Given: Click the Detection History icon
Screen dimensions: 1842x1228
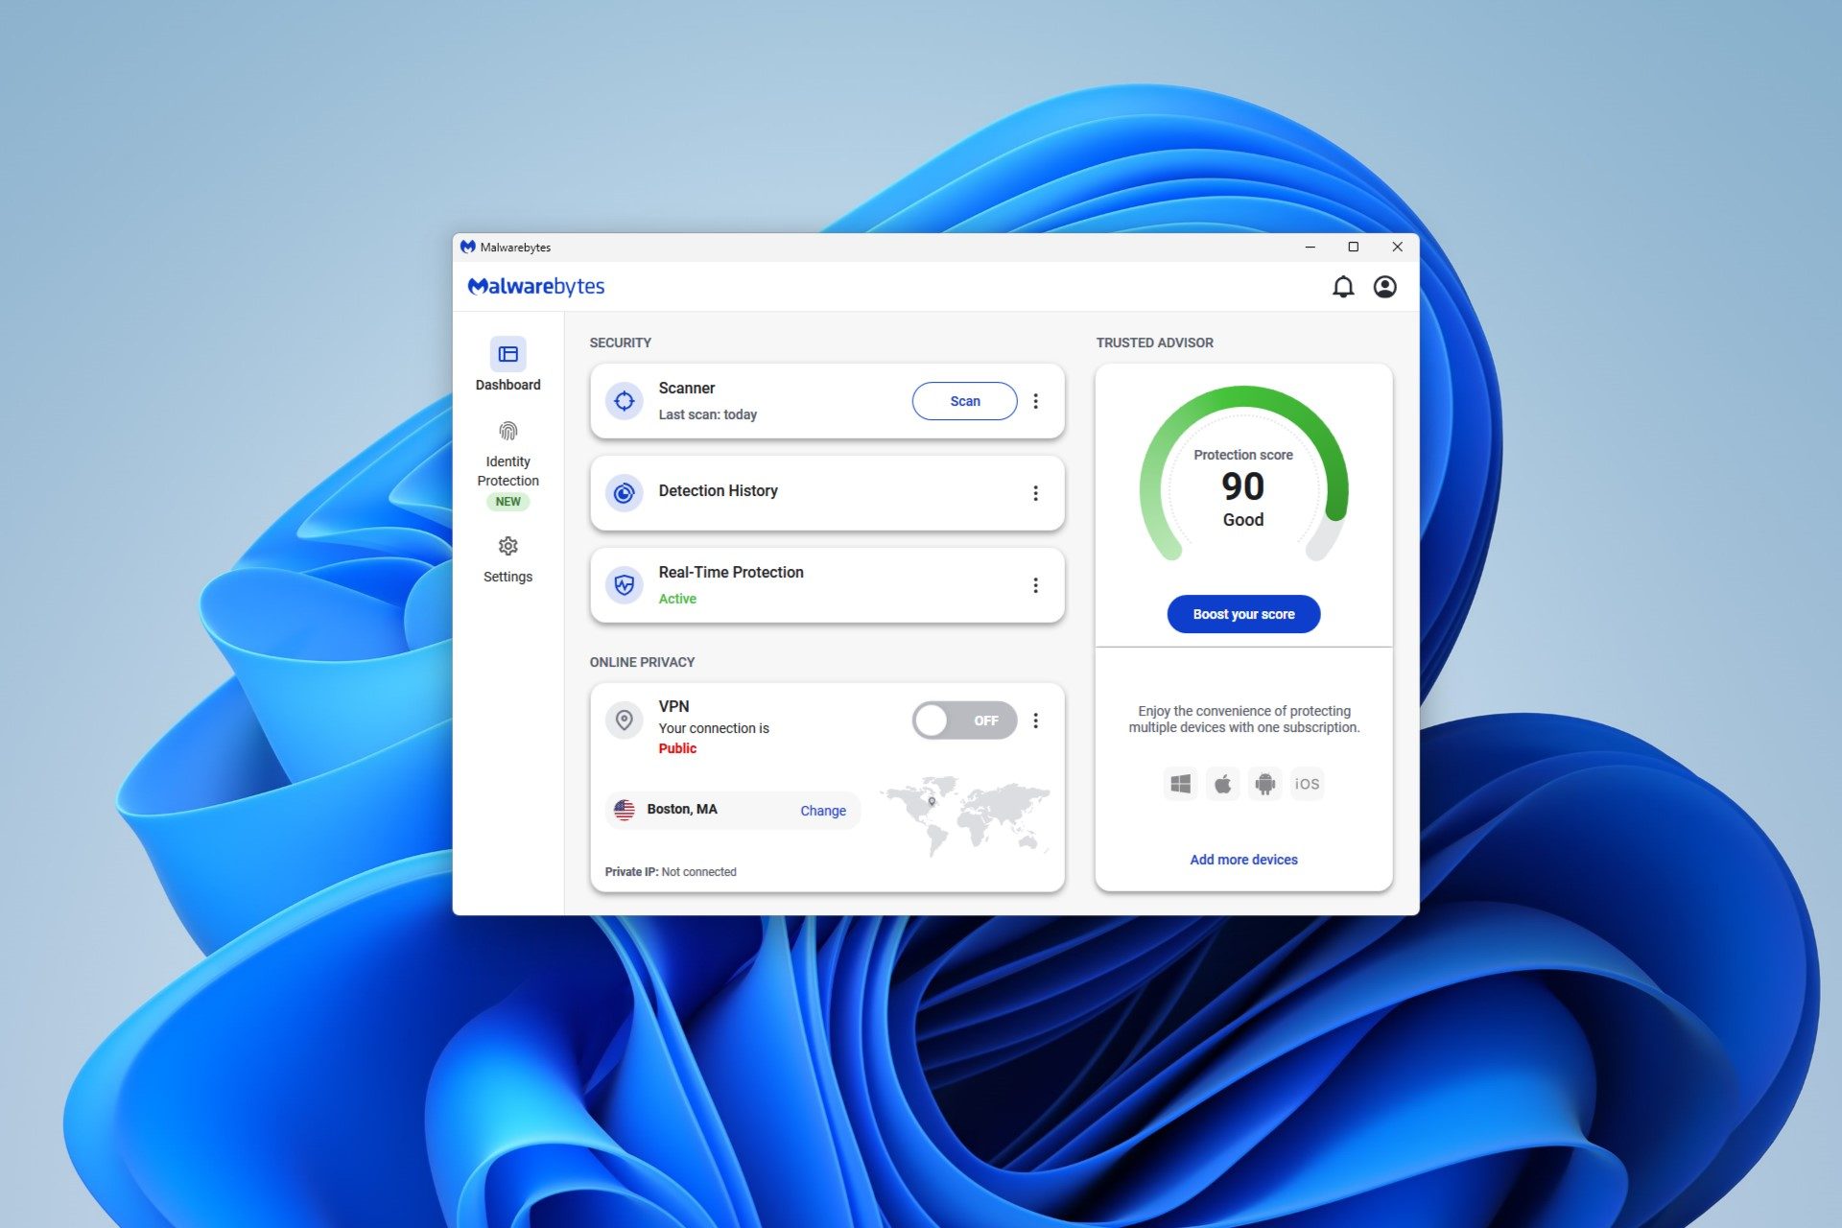Looking at the screenshot, I should 625,493.
